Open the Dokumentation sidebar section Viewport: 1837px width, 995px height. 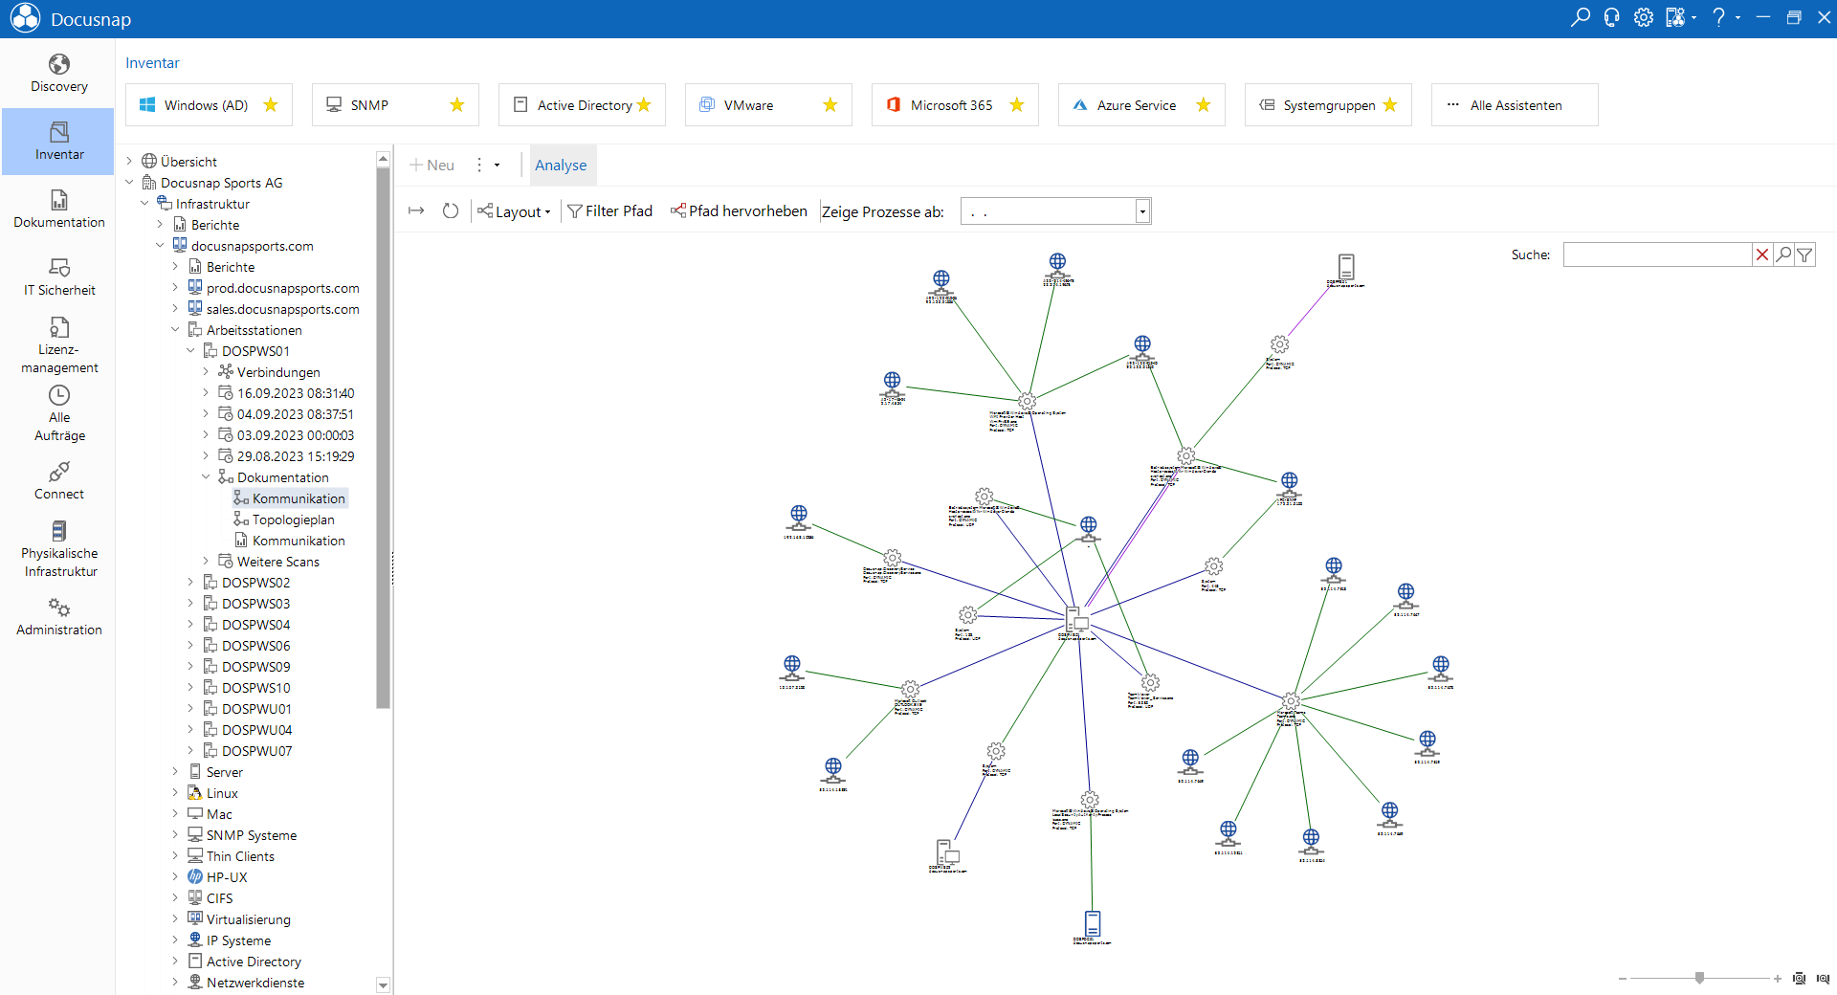coord(59,210)
